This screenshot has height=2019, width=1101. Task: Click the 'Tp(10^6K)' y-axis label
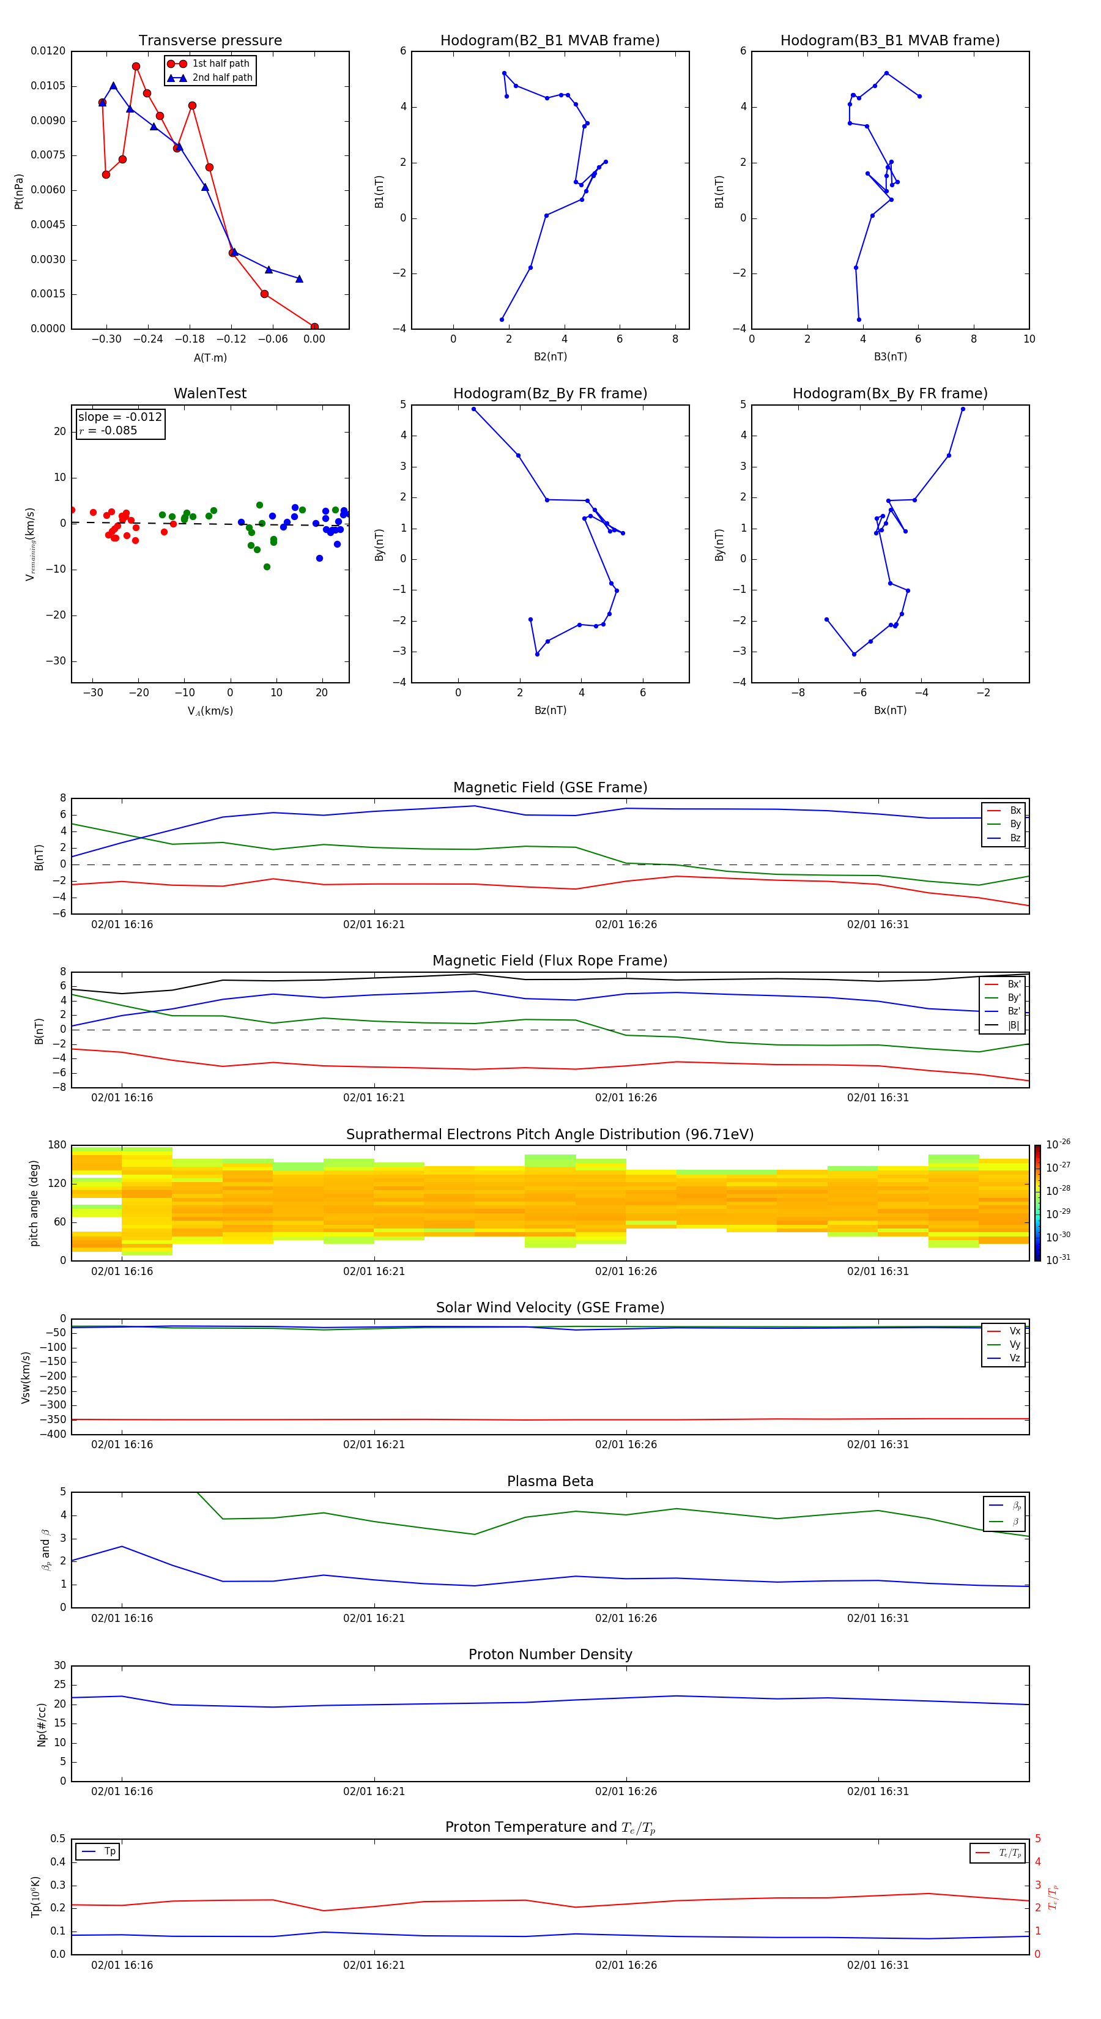point(35,1897)
